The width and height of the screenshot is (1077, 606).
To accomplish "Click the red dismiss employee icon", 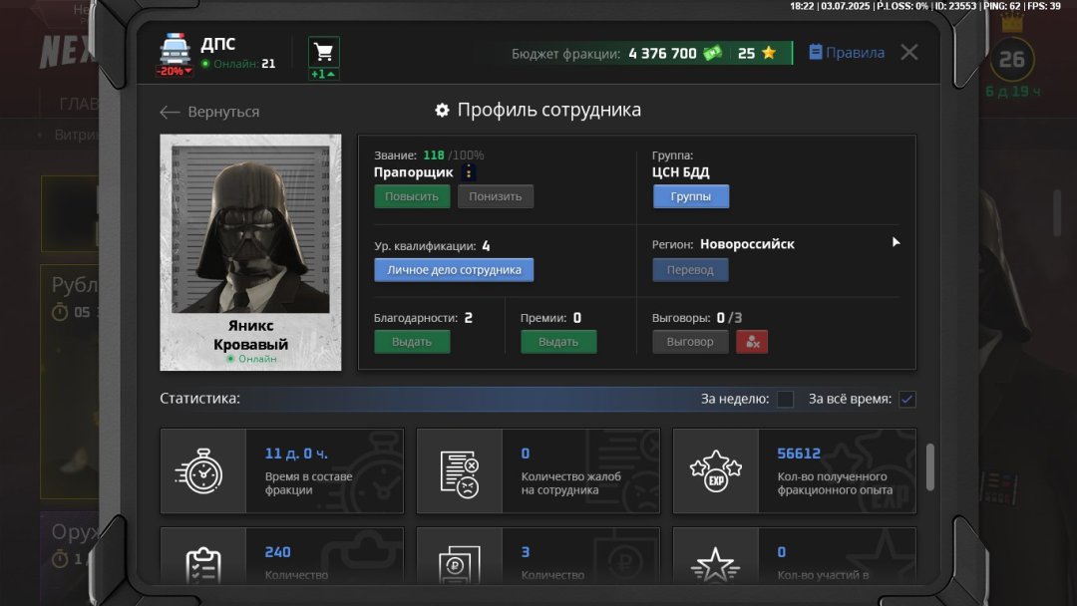I will (752, 342).
